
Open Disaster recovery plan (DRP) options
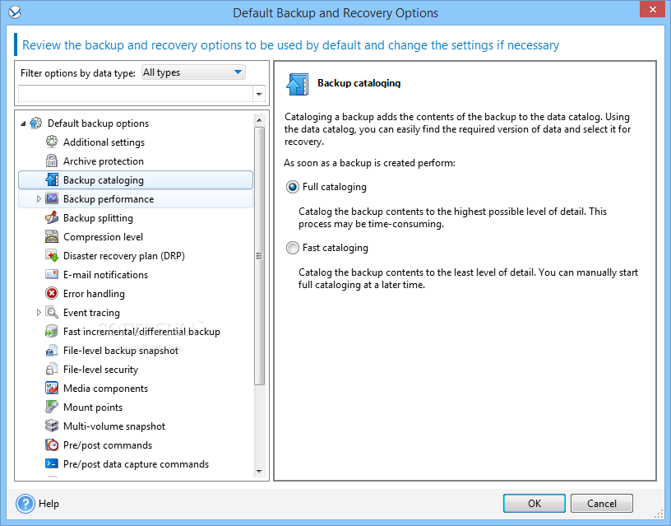coord(124,256)
